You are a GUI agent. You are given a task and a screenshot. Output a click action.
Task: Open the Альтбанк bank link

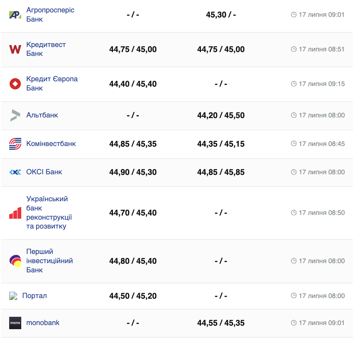(x=42, y=115)
